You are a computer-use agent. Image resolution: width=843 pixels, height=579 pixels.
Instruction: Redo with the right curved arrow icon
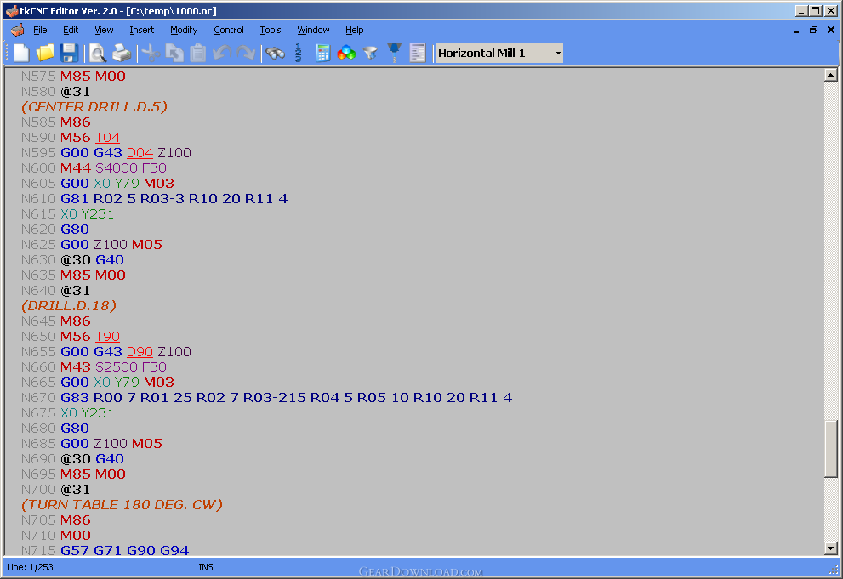point(246,53)
